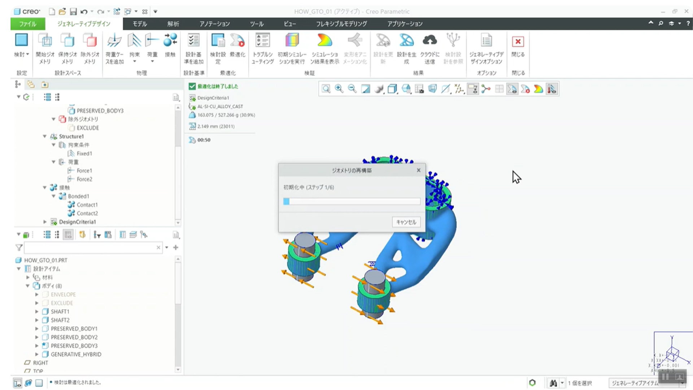Click the zoom in magnifier in graphics toolbar
This screenshot has height=390, width=693.
pos(339,89)
